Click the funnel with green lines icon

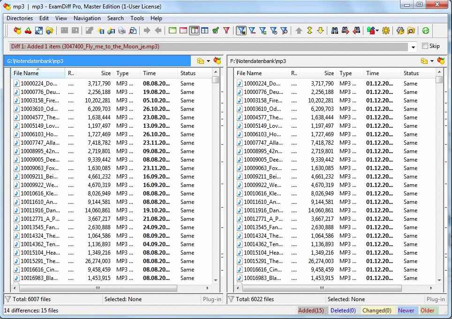pos(263,31)
